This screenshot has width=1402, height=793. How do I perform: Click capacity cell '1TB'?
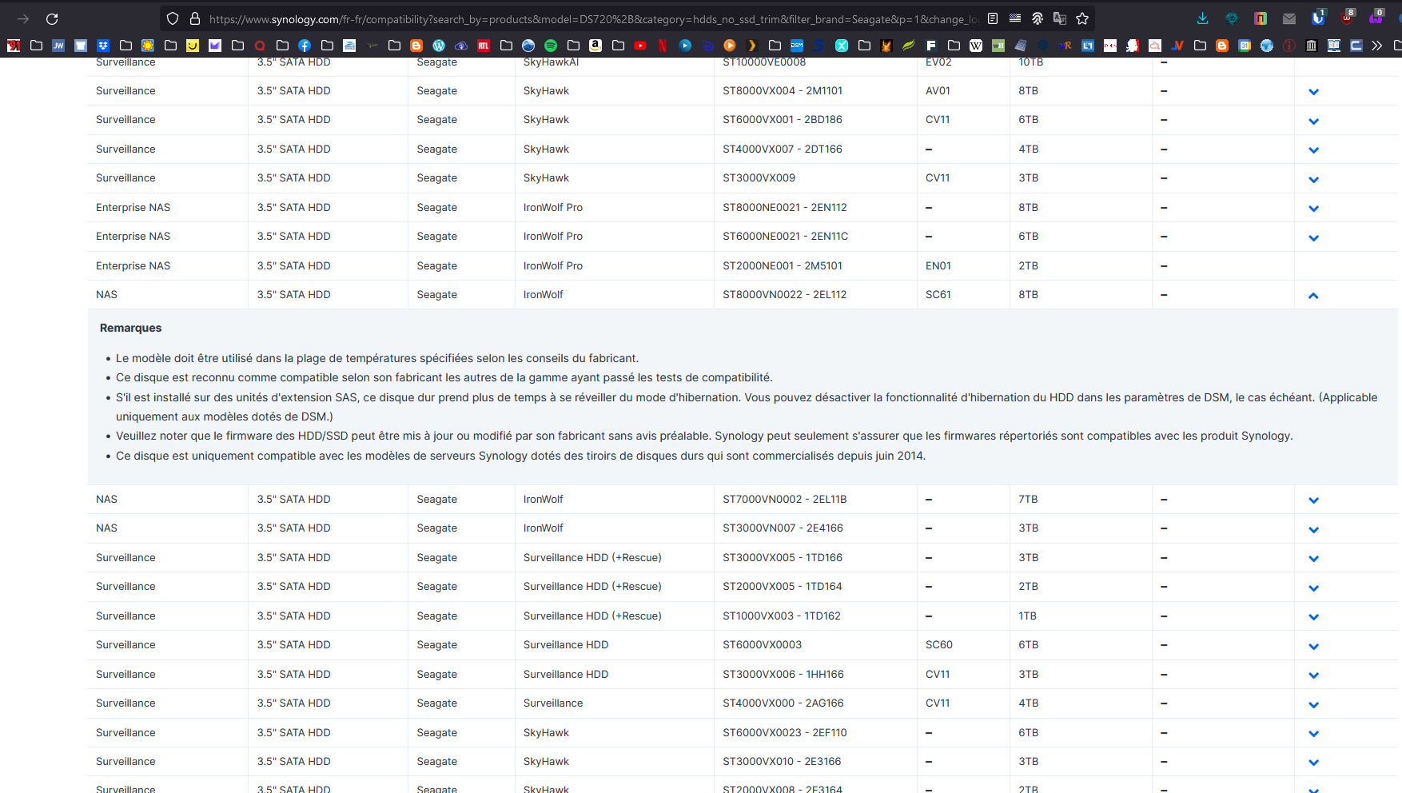click(x=1027, y=616)
